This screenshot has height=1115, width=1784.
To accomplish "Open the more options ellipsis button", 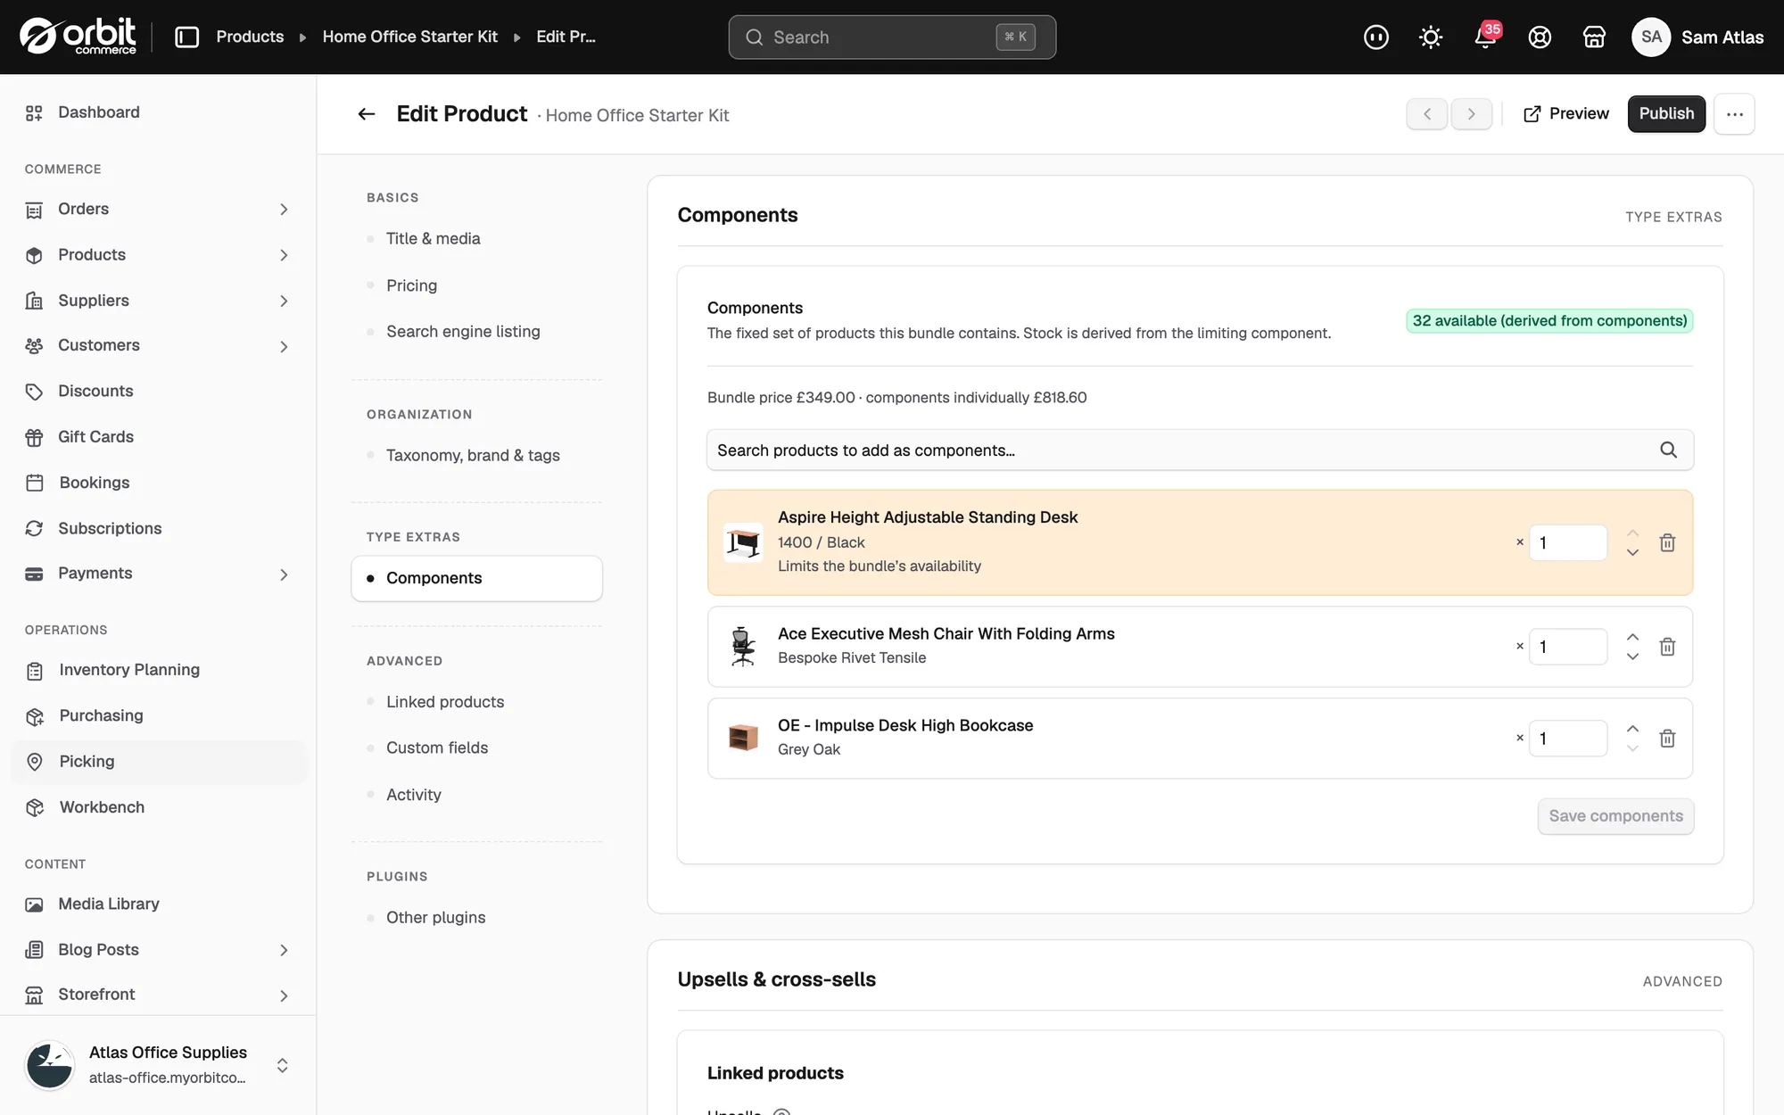I will [x=1734, y=114].
